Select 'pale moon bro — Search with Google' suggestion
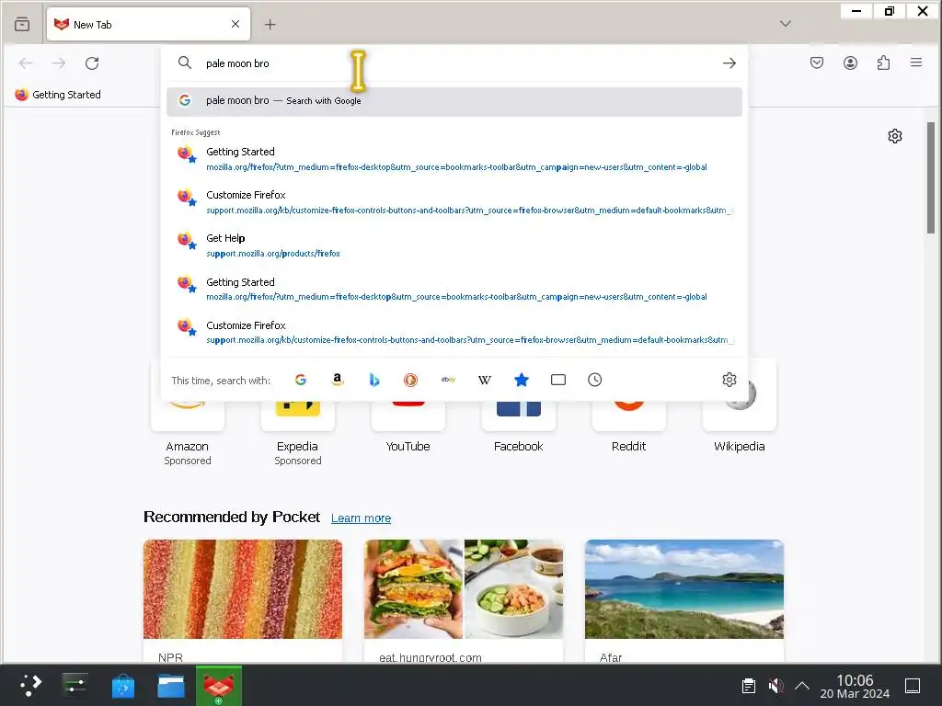 [454, 101]
